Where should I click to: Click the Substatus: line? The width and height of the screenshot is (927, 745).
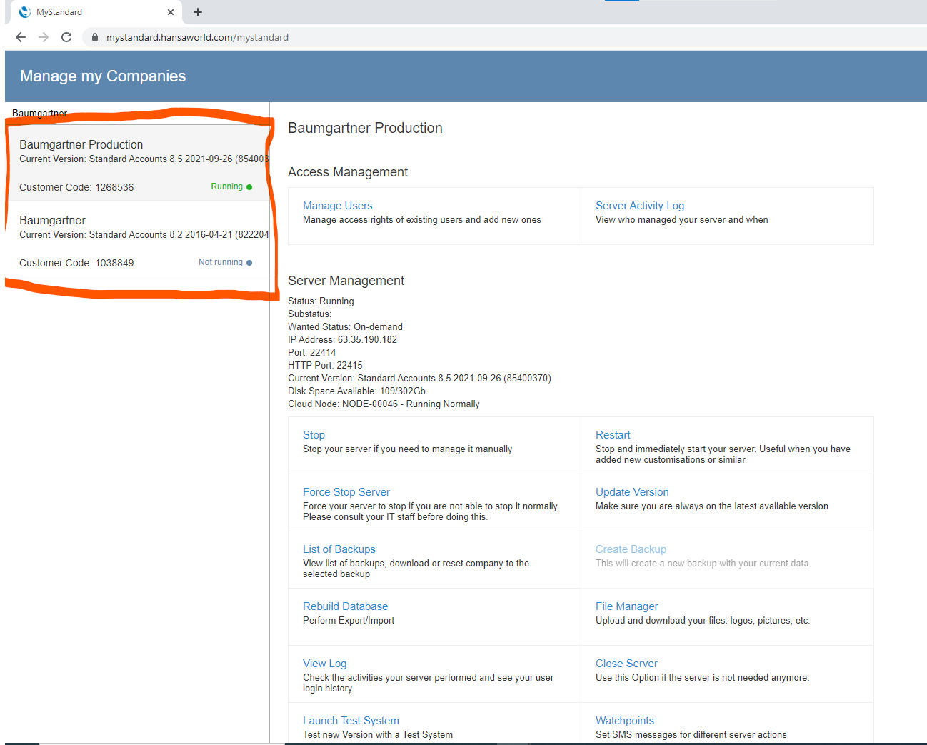309,314
